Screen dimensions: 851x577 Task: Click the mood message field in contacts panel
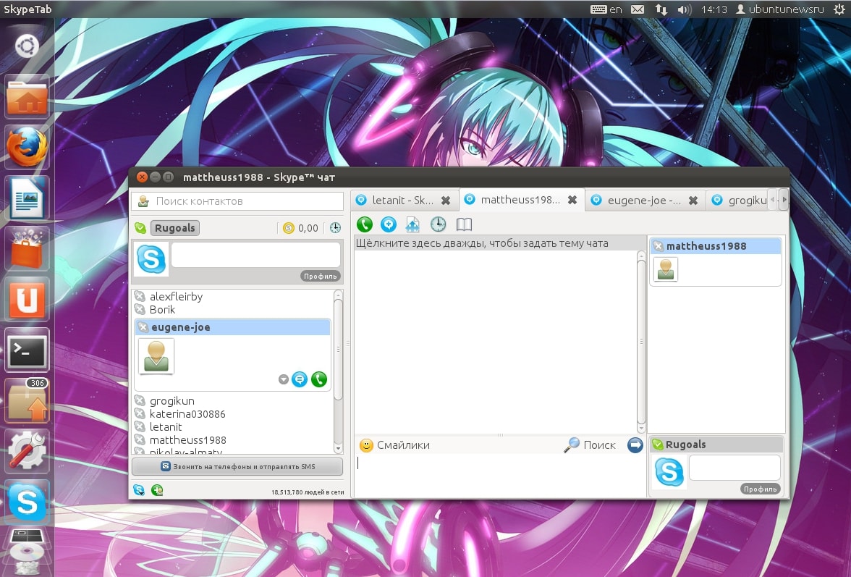pyautogui.click(x=255, y=255)
